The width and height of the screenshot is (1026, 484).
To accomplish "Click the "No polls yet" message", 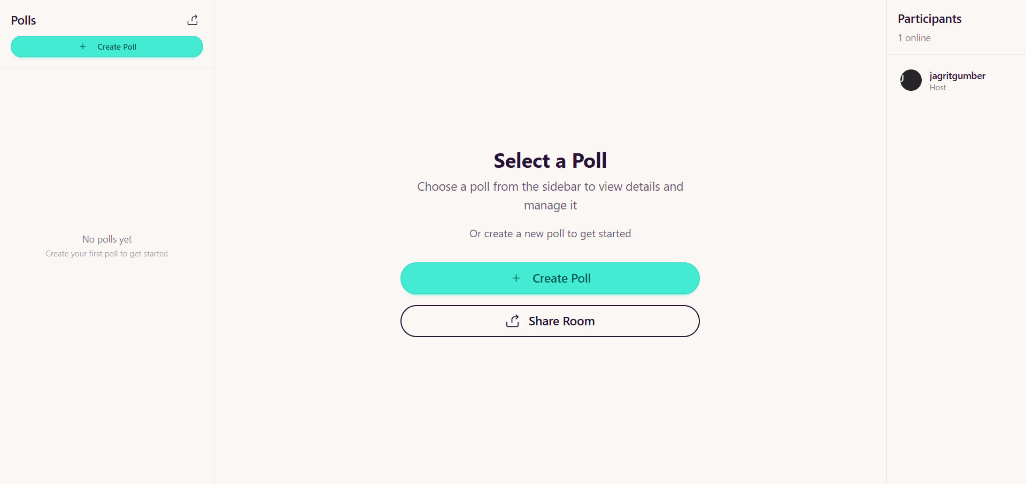I will [107, 239].
